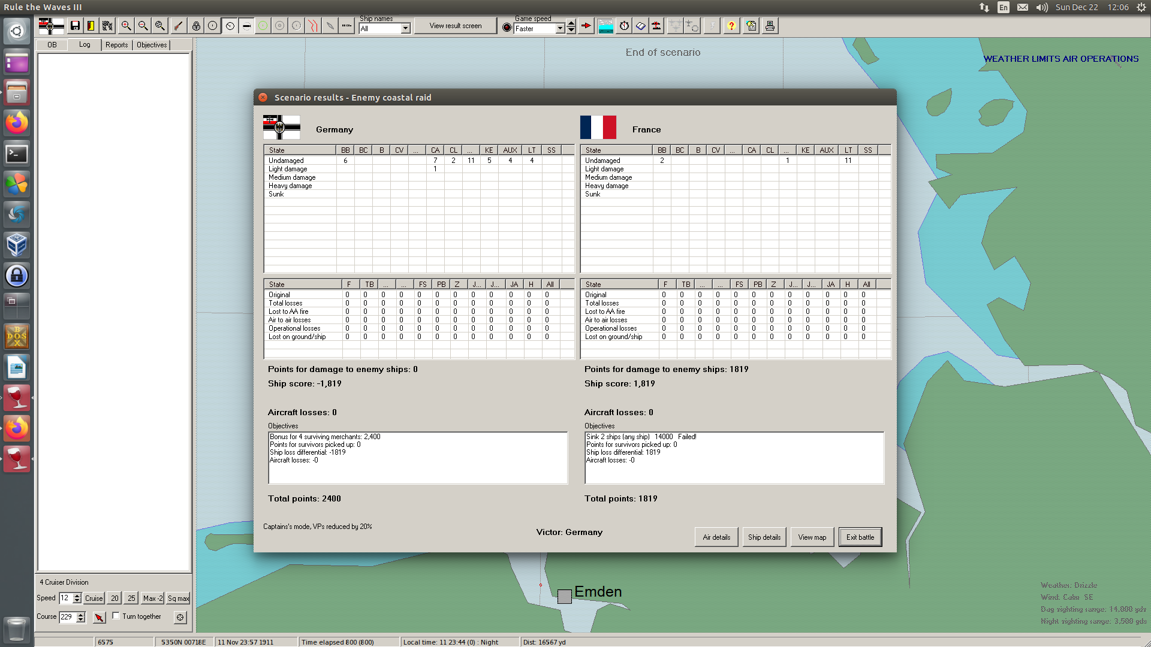Increase course with up arrow
1151x647 pixels.
click(x=81, y=614)
